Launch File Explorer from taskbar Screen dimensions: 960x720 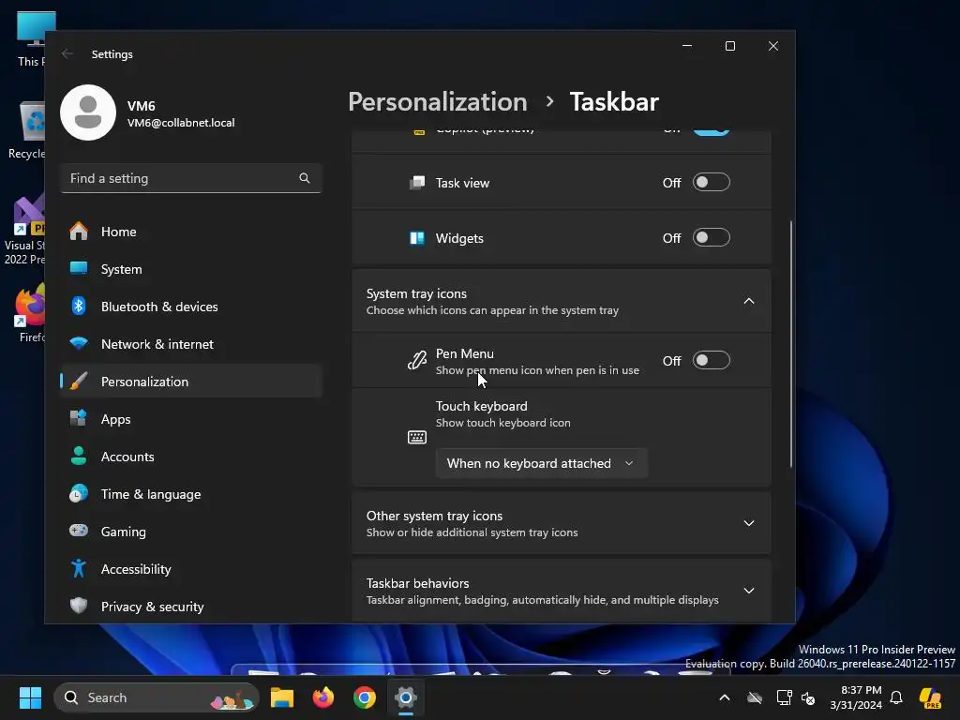282,697
